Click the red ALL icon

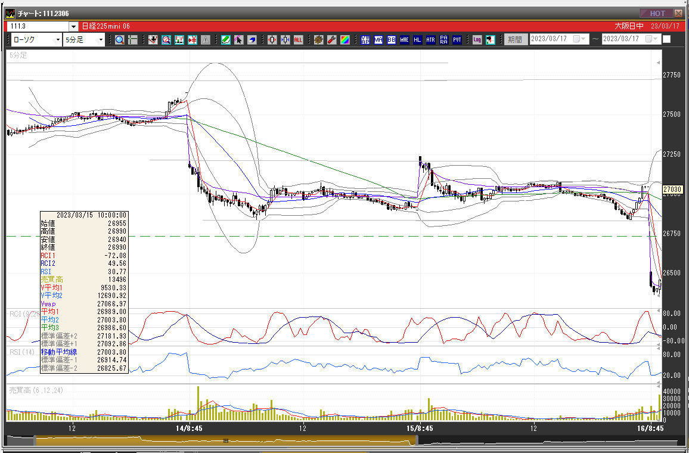pos(299,40)
